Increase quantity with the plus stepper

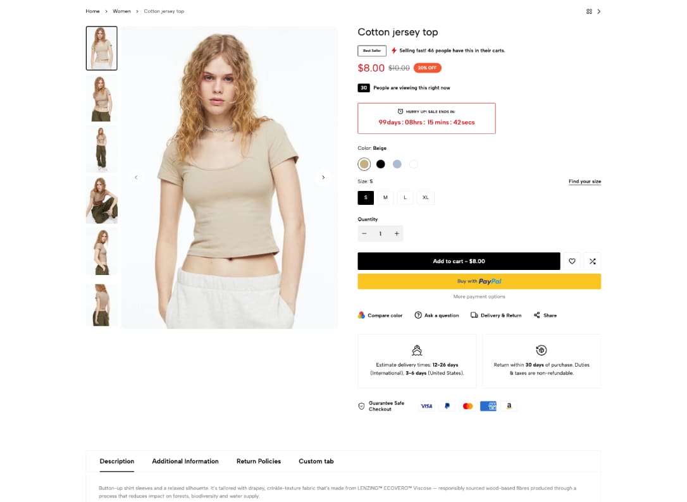pyautogui.click(x=397, y=233)
